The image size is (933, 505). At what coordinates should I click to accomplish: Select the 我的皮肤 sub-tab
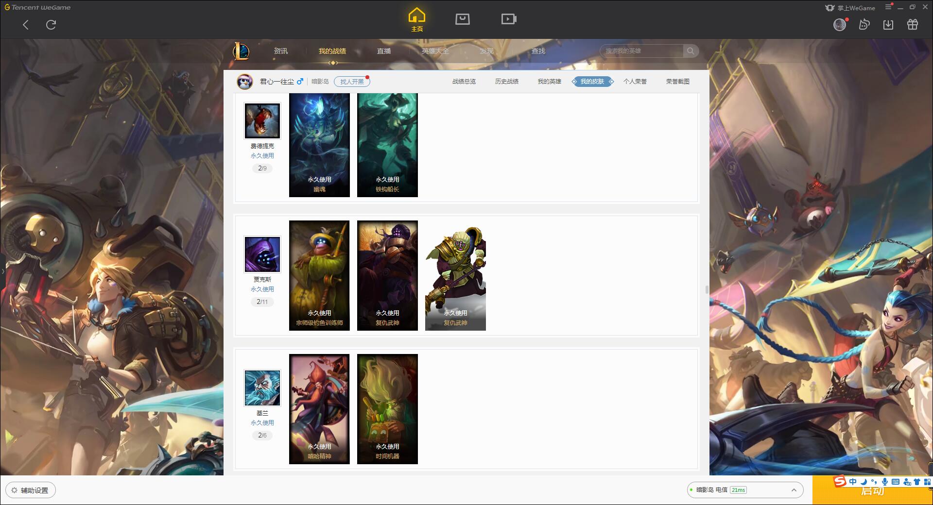pos(592,82)
